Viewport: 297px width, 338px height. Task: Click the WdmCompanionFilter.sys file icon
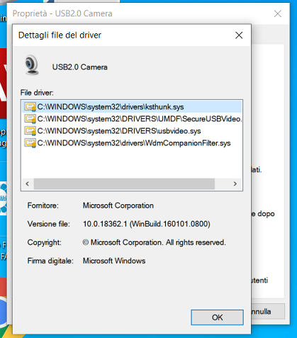tap(30, 143)
